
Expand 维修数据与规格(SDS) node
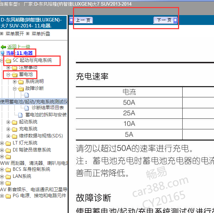(x=8, y=136)
